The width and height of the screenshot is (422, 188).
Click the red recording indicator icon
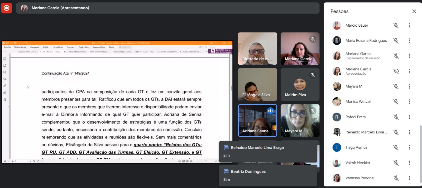pyautogui.click(x=6, y=8)
